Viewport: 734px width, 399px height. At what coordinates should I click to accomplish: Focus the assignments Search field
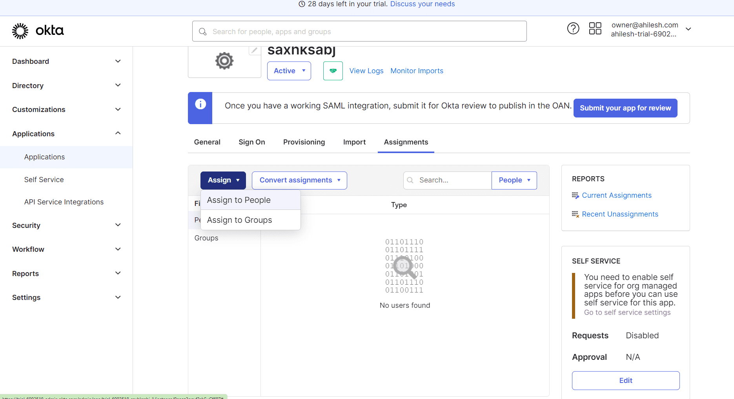pyautogui.click(x=447, y=181)
